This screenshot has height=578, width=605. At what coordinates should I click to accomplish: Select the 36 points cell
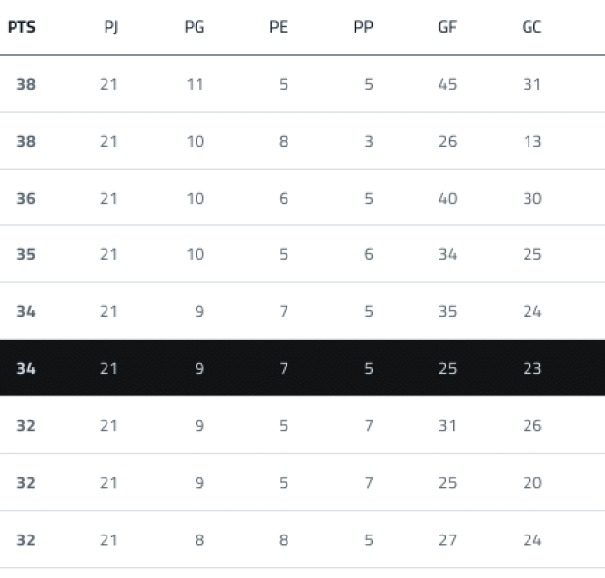coord(26,198)
